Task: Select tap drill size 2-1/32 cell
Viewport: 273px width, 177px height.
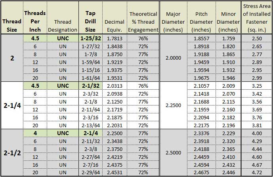Action: 90,86
